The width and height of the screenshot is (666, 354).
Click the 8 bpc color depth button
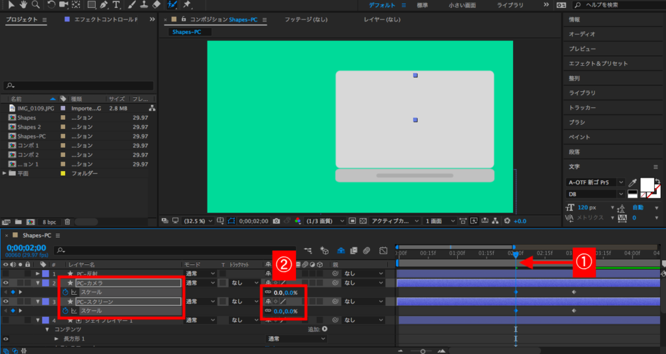[49, 222]
